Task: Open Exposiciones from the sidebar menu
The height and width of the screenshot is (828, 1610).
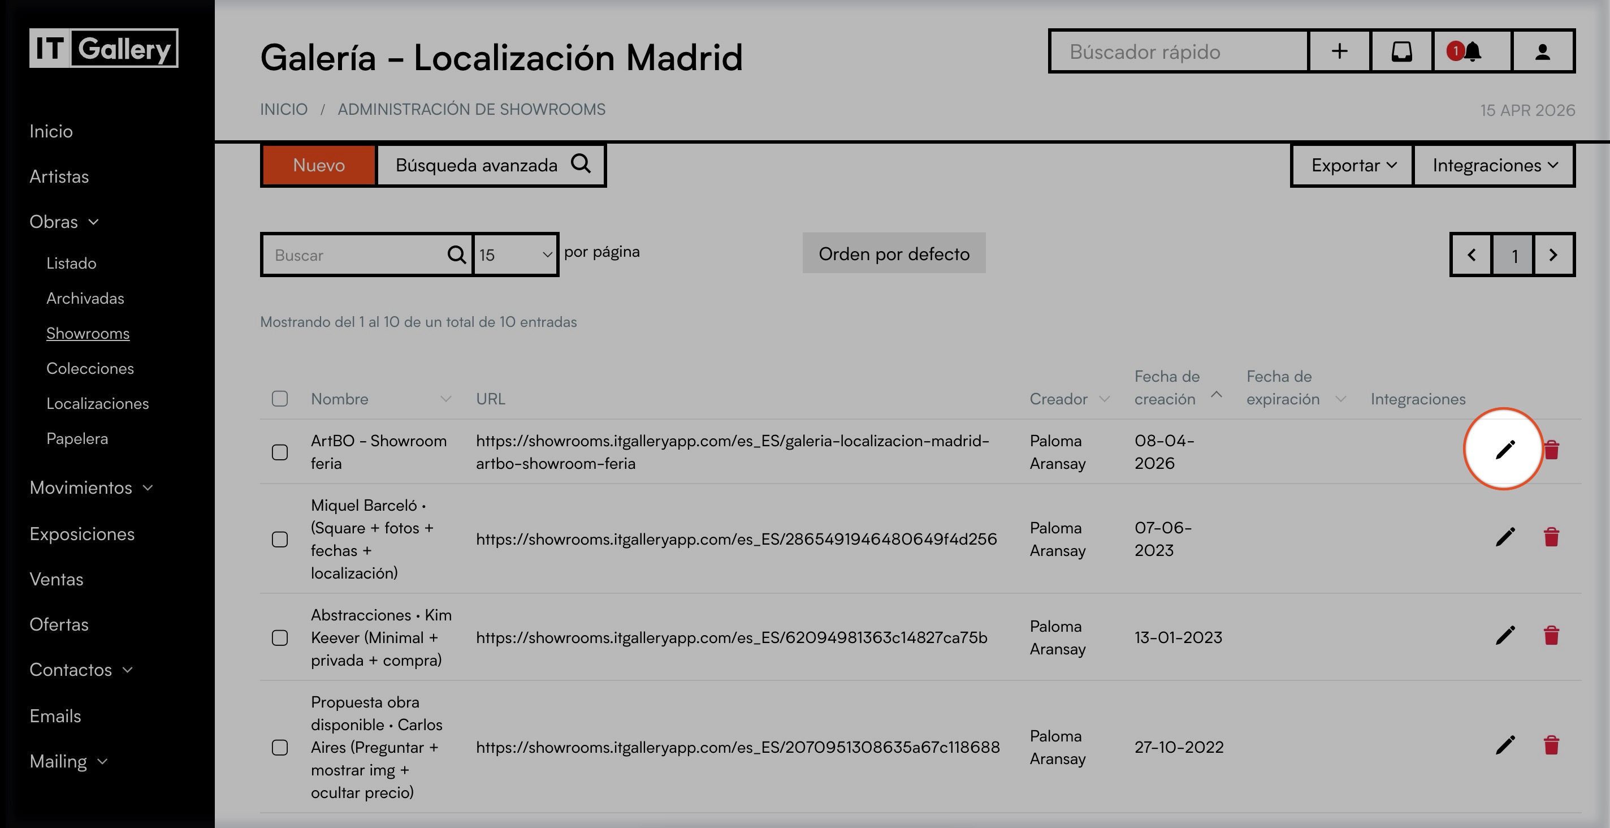Action: [82, 534]
